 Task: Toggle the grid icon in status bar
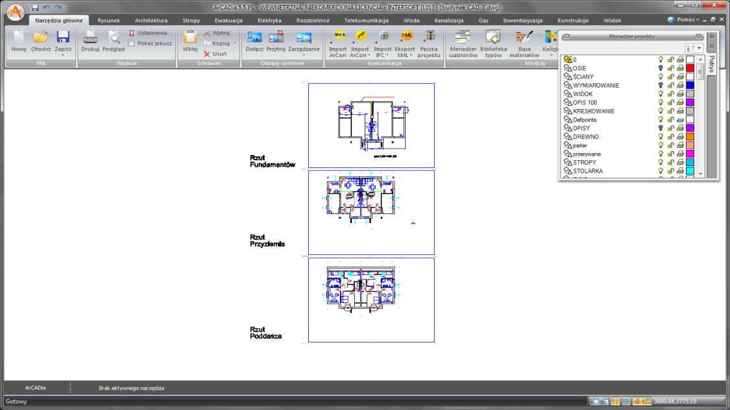point(626,401)
